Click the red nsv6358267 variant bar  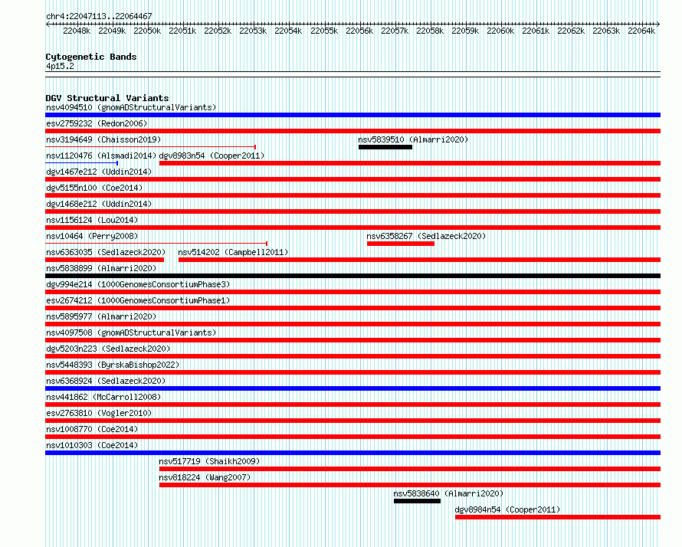click(401, 244)
